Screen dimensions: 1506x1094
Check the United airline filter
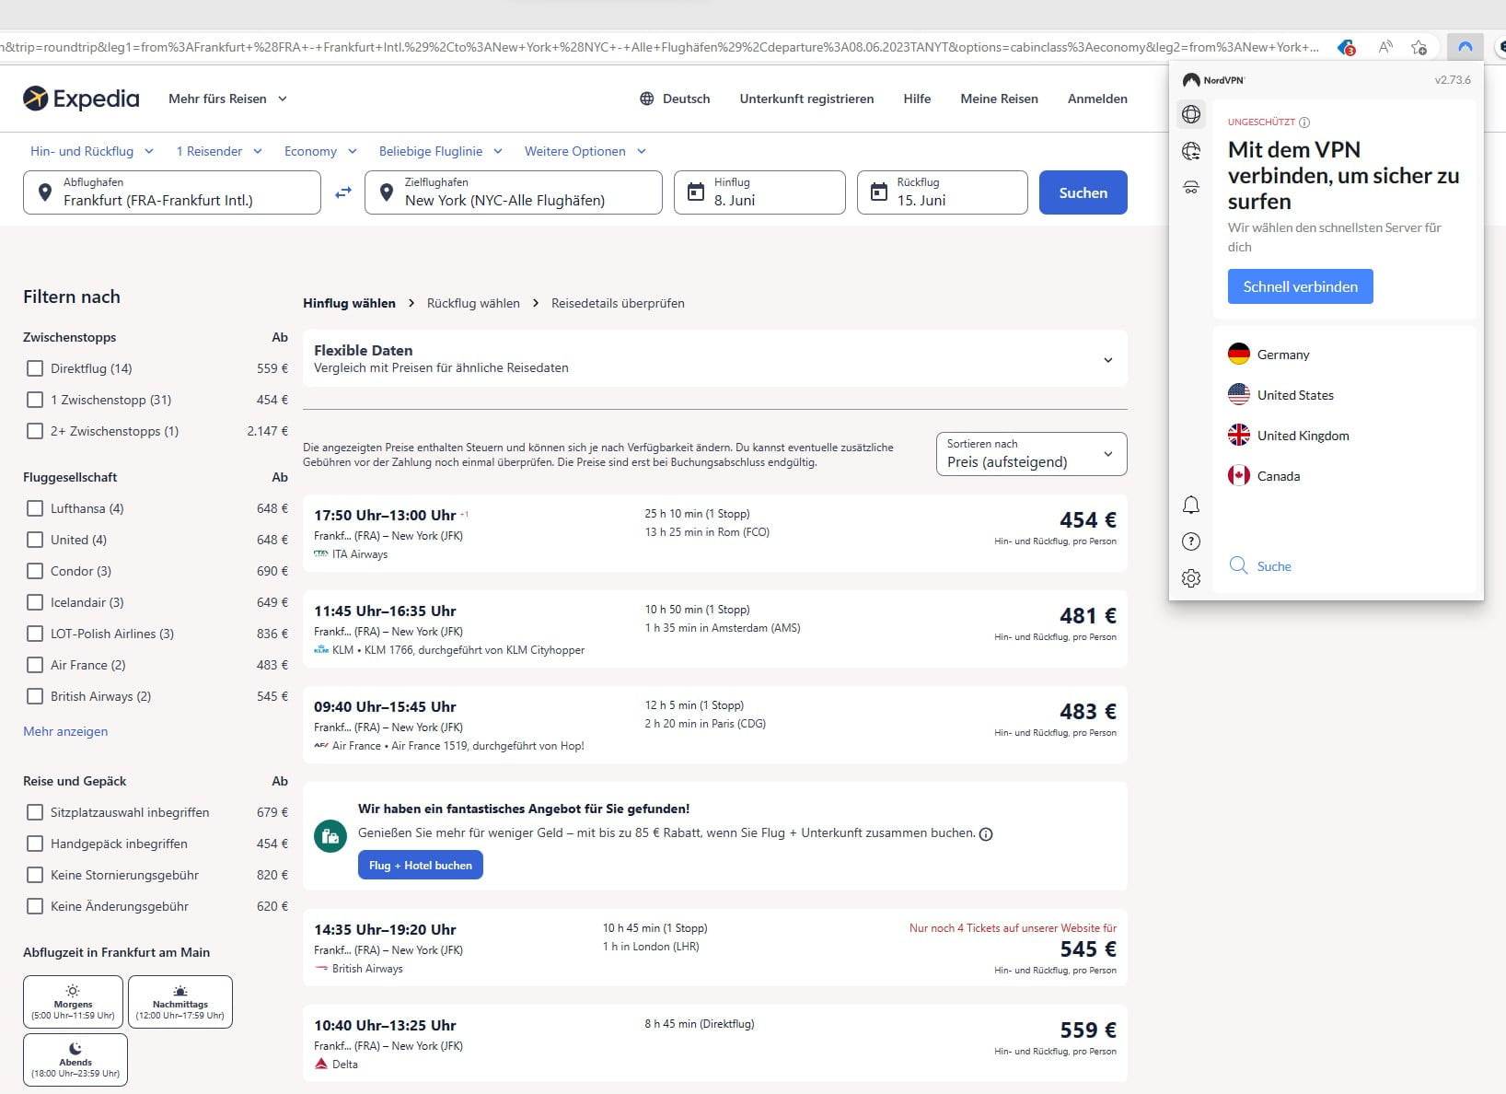coord(35,540)
